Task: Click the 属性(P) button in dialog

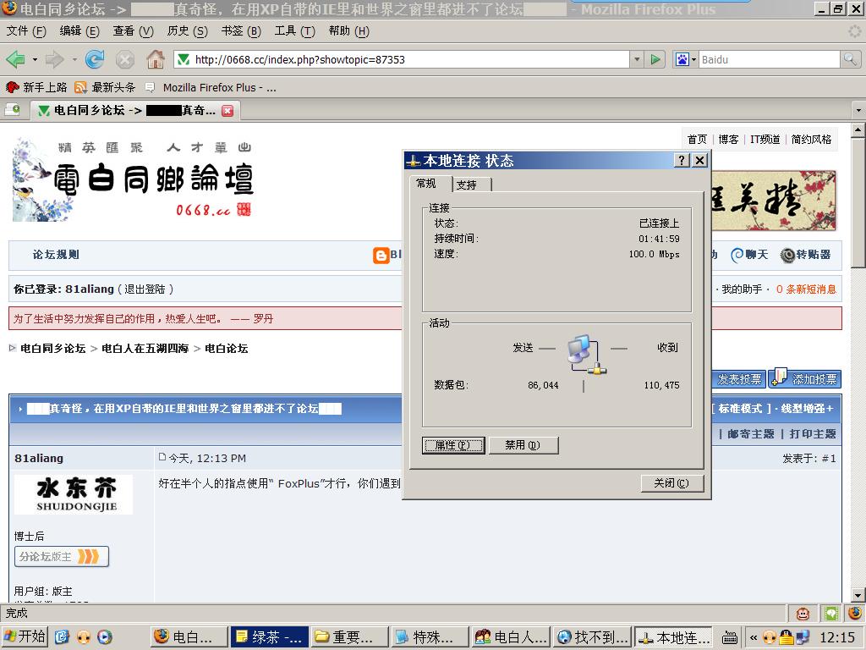Action: pos(452,445)
